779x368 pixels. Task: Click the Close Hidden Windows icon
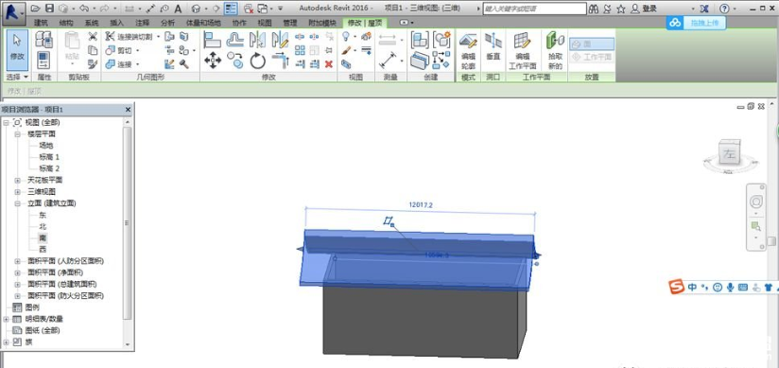click(249, 9)
